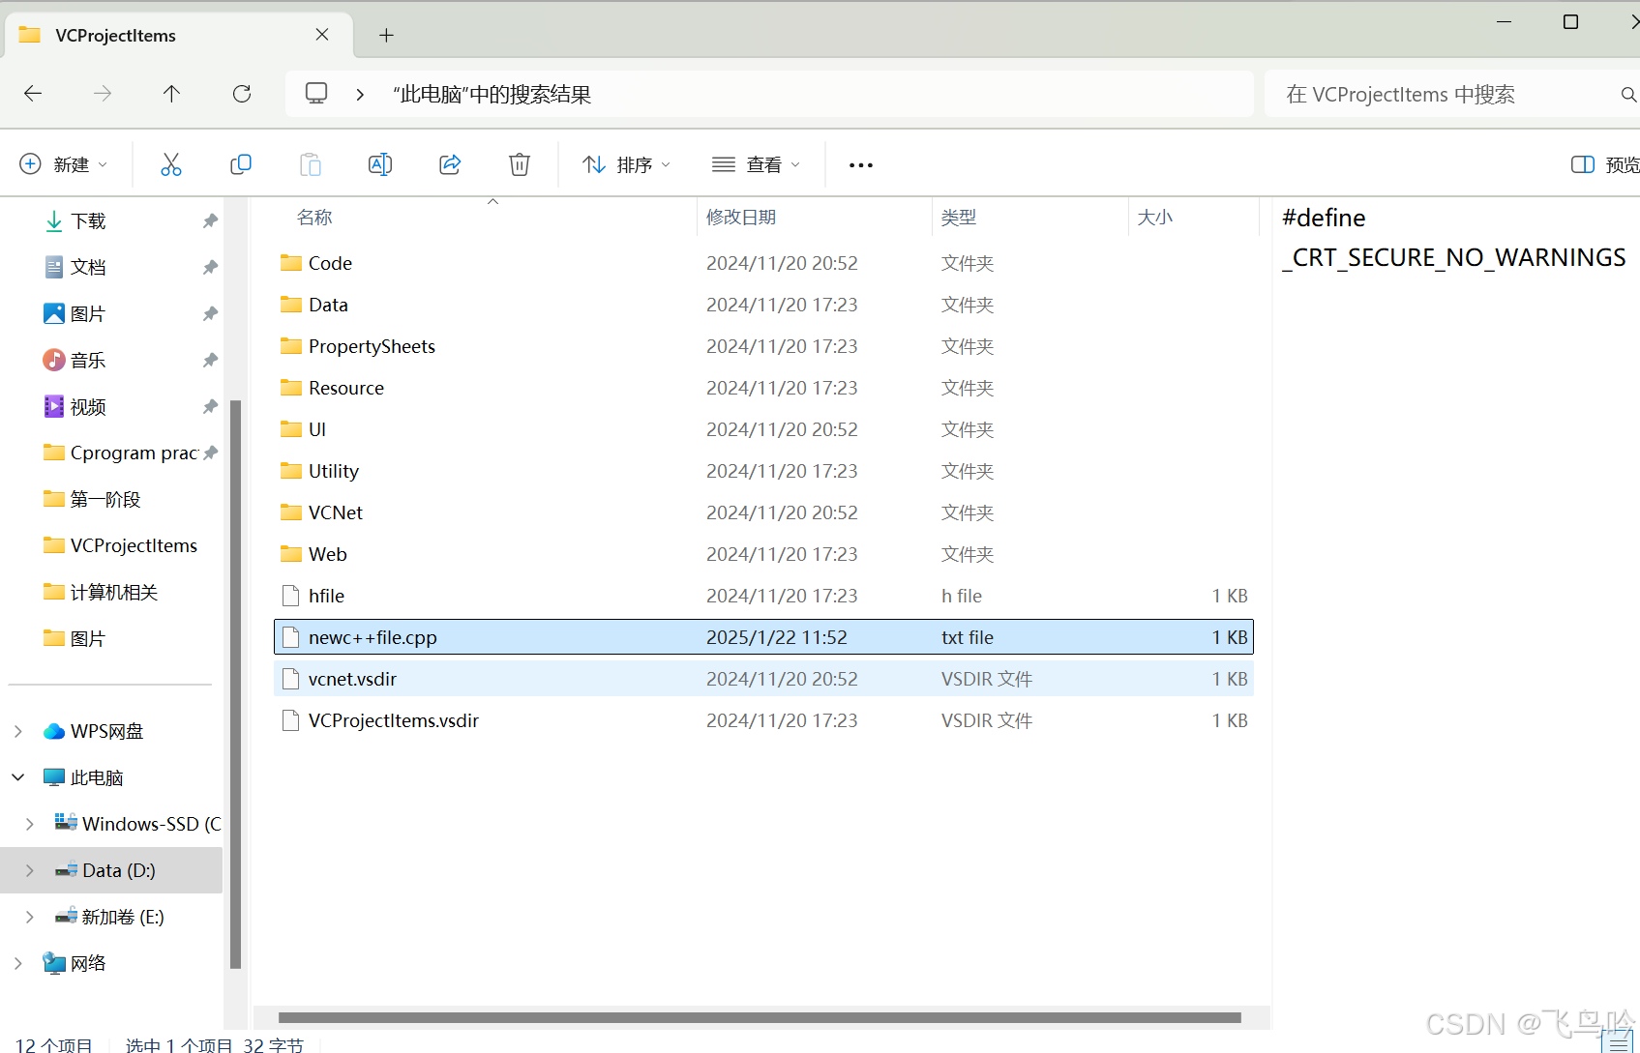The width and height of the screenshot is (1640, 1053).
Task: Open the Sort (排序) dropdown
Action: 626,164
